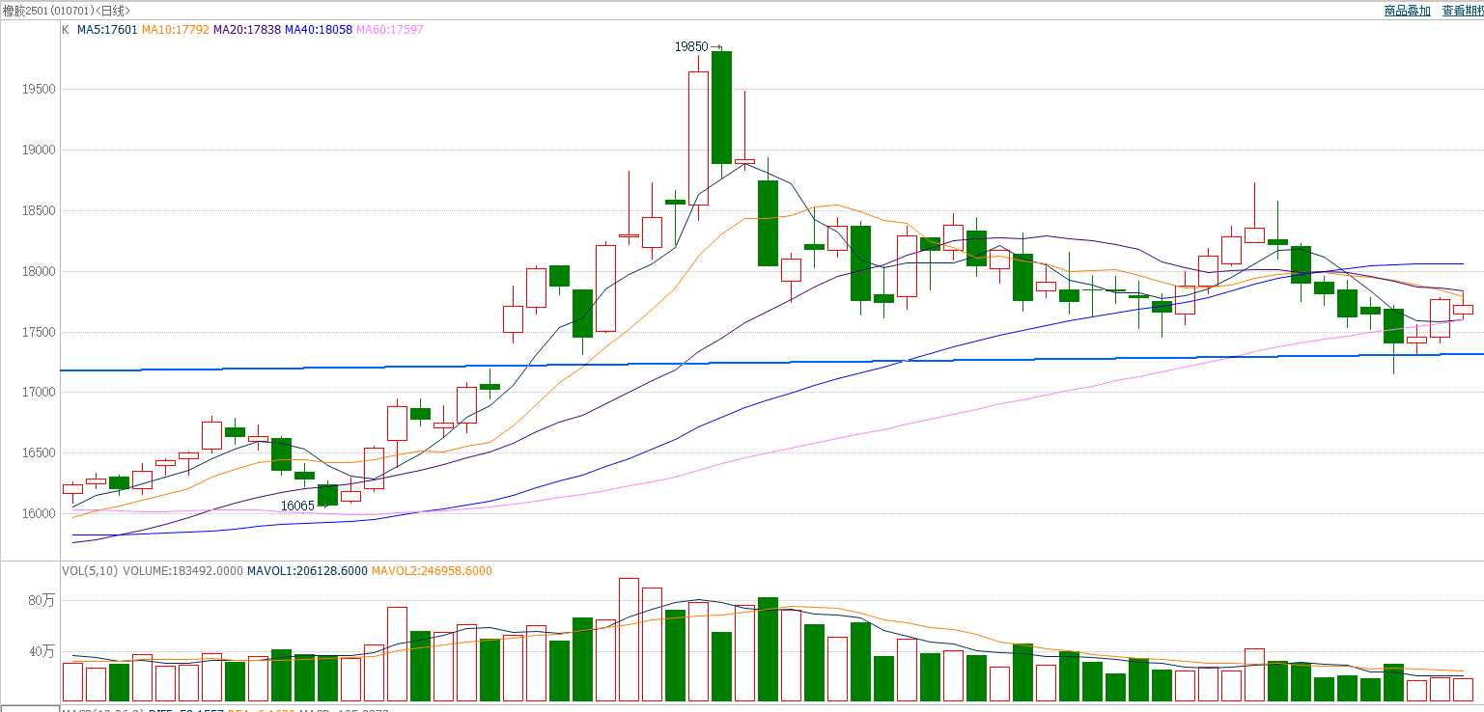Open the 商品叠加 link

(x=1407, y=11)
